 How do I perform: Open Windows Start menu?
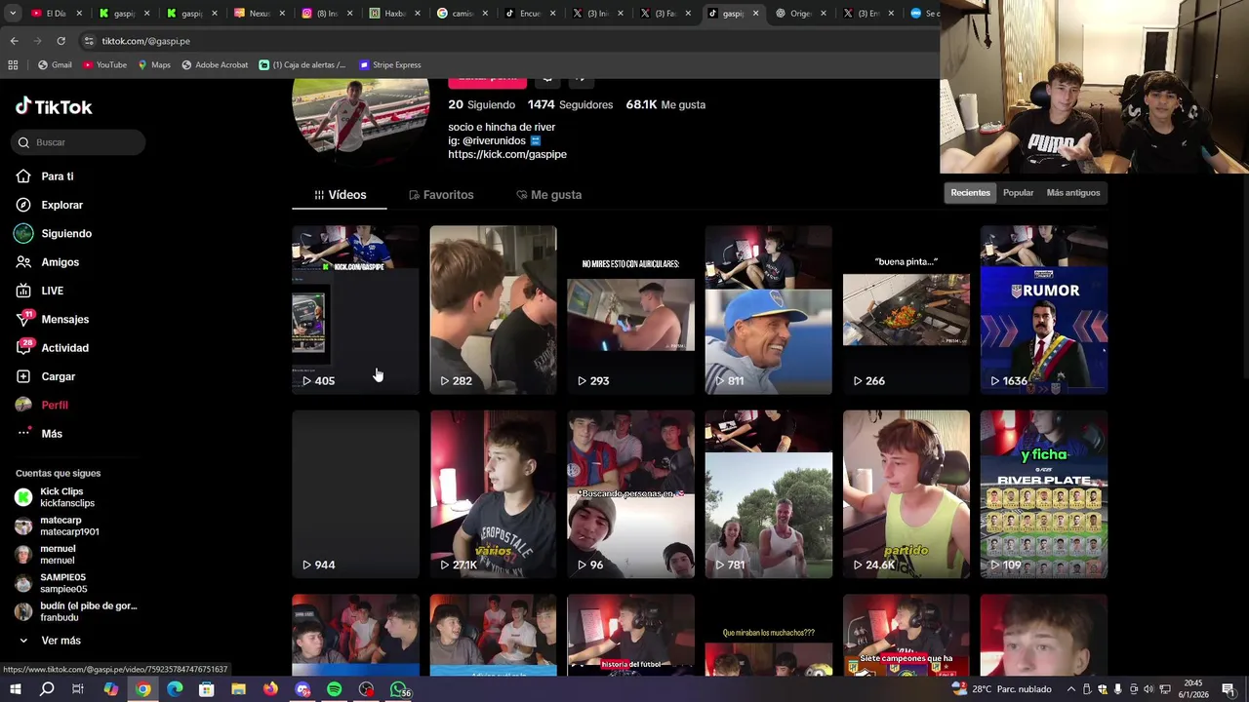(15, 689)
